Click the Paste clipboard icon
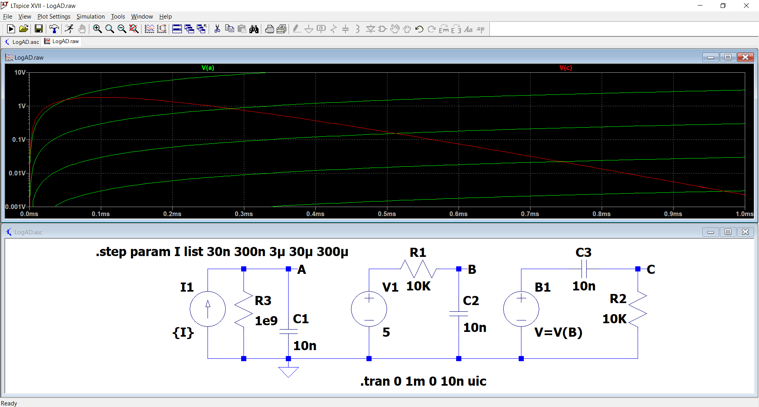Viewport: 759px width, 407px height. coord(242,29)
